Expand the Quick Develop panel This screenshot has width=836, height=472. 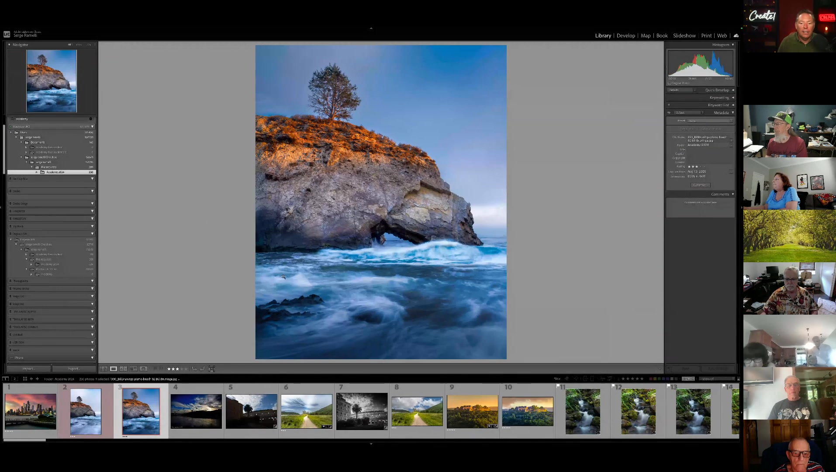733,90
